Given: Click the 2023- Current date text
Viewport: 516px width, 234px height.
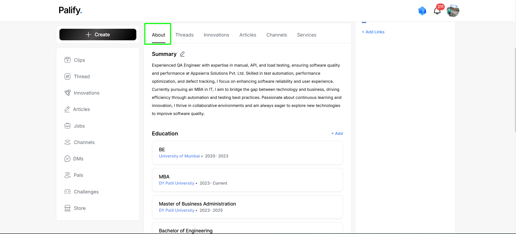Looking at the screenshot, I should [x=213, y=183].
